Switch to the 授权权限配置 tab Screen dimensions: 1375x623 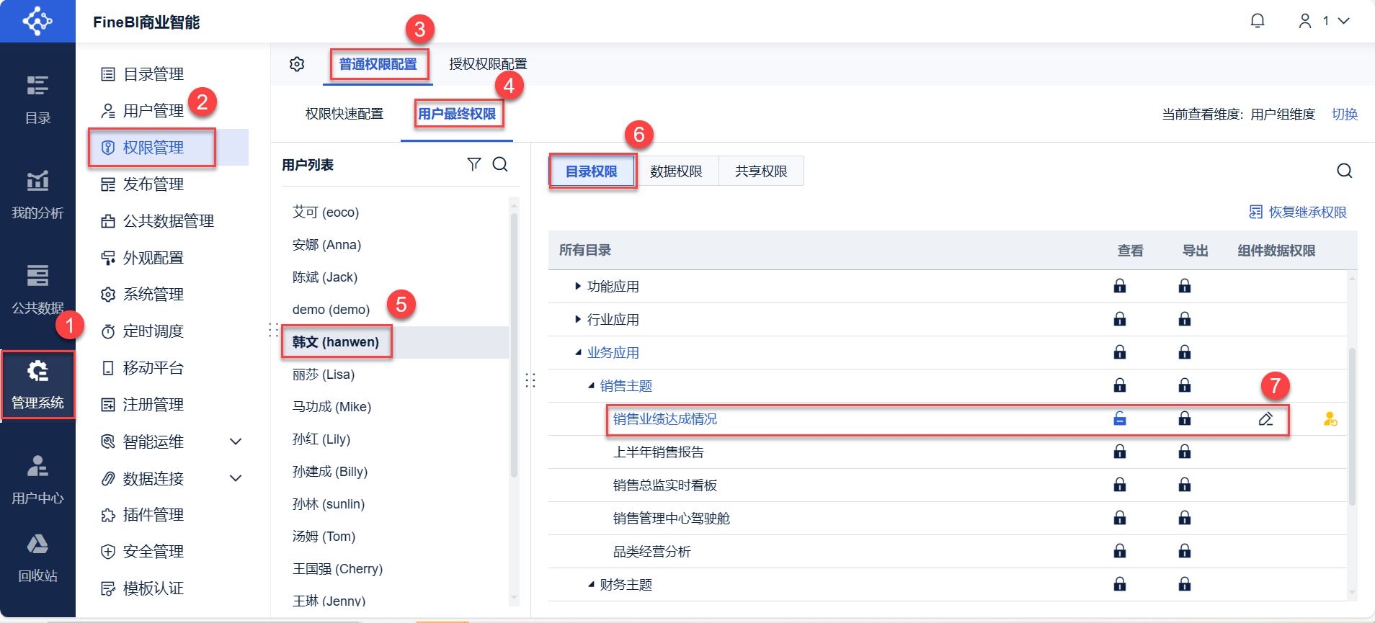pos(488,64)
